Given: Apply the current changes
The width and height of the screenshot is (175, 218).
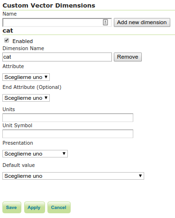Looking at the screenshot, I should 35,207.
